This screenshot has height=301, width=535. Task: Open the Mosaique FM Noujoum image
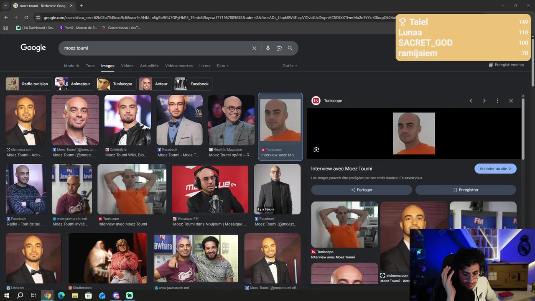(210, 190)
